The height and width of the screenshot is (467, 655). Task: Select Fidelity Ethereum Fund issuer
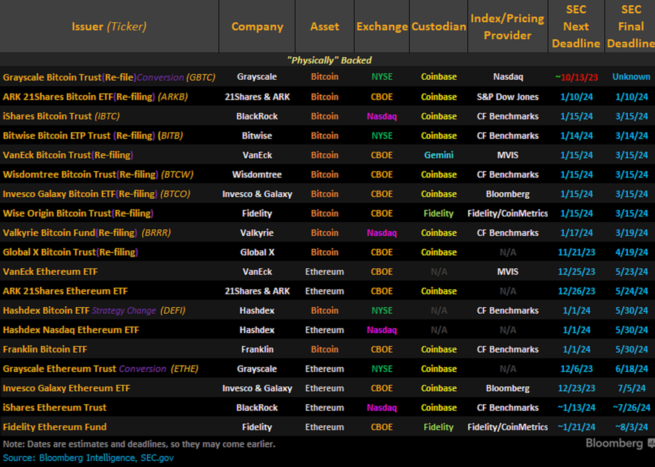(55, 427)
